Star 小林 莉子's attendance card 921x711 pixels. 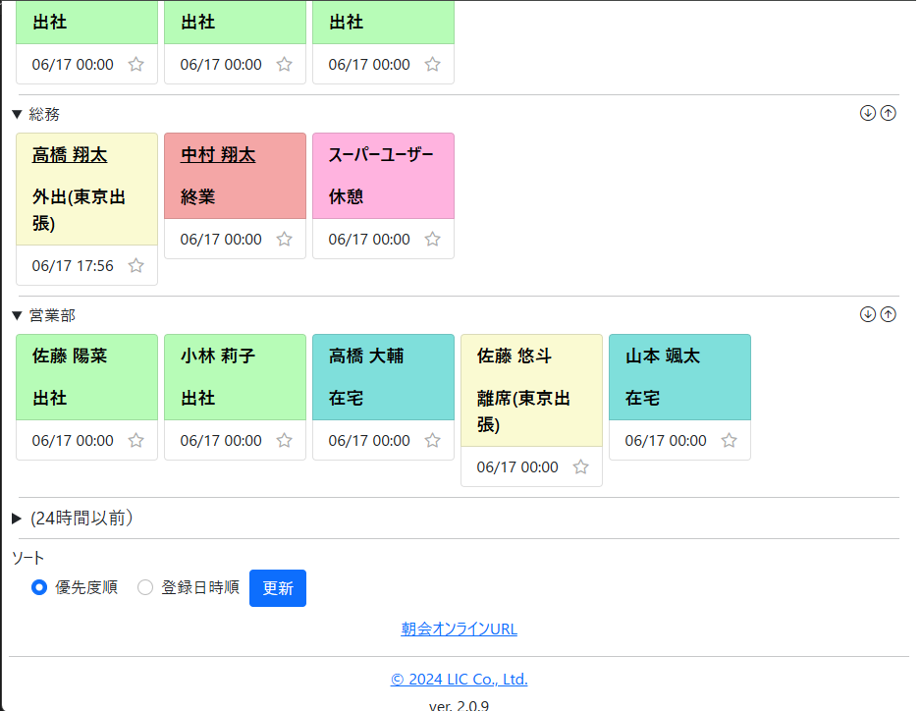coord(284,440)
